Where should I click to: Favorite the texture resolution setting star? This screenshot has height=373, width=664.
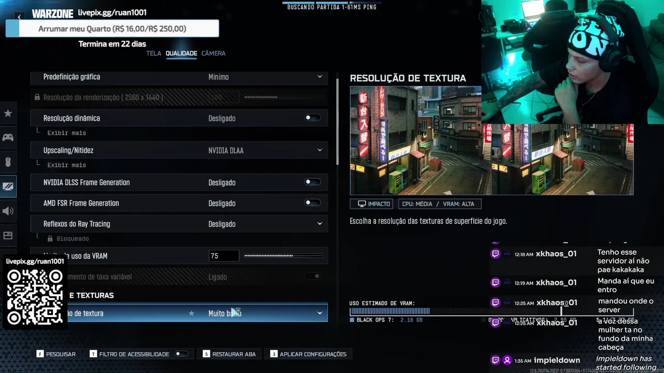[x=191, y=313]
